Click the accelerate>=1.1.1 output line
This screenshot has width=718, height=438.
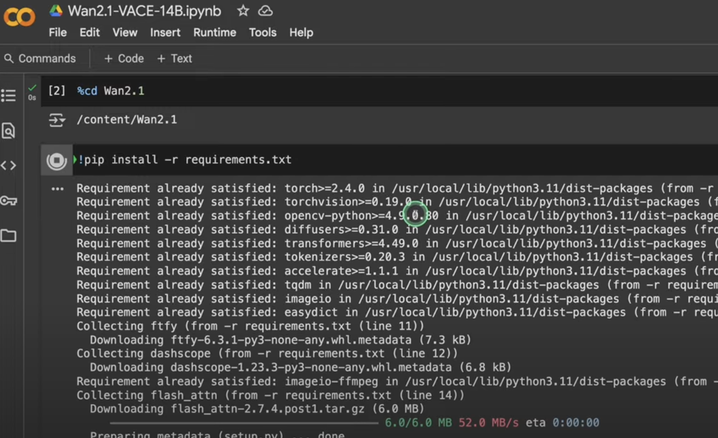tap(397, 271)
